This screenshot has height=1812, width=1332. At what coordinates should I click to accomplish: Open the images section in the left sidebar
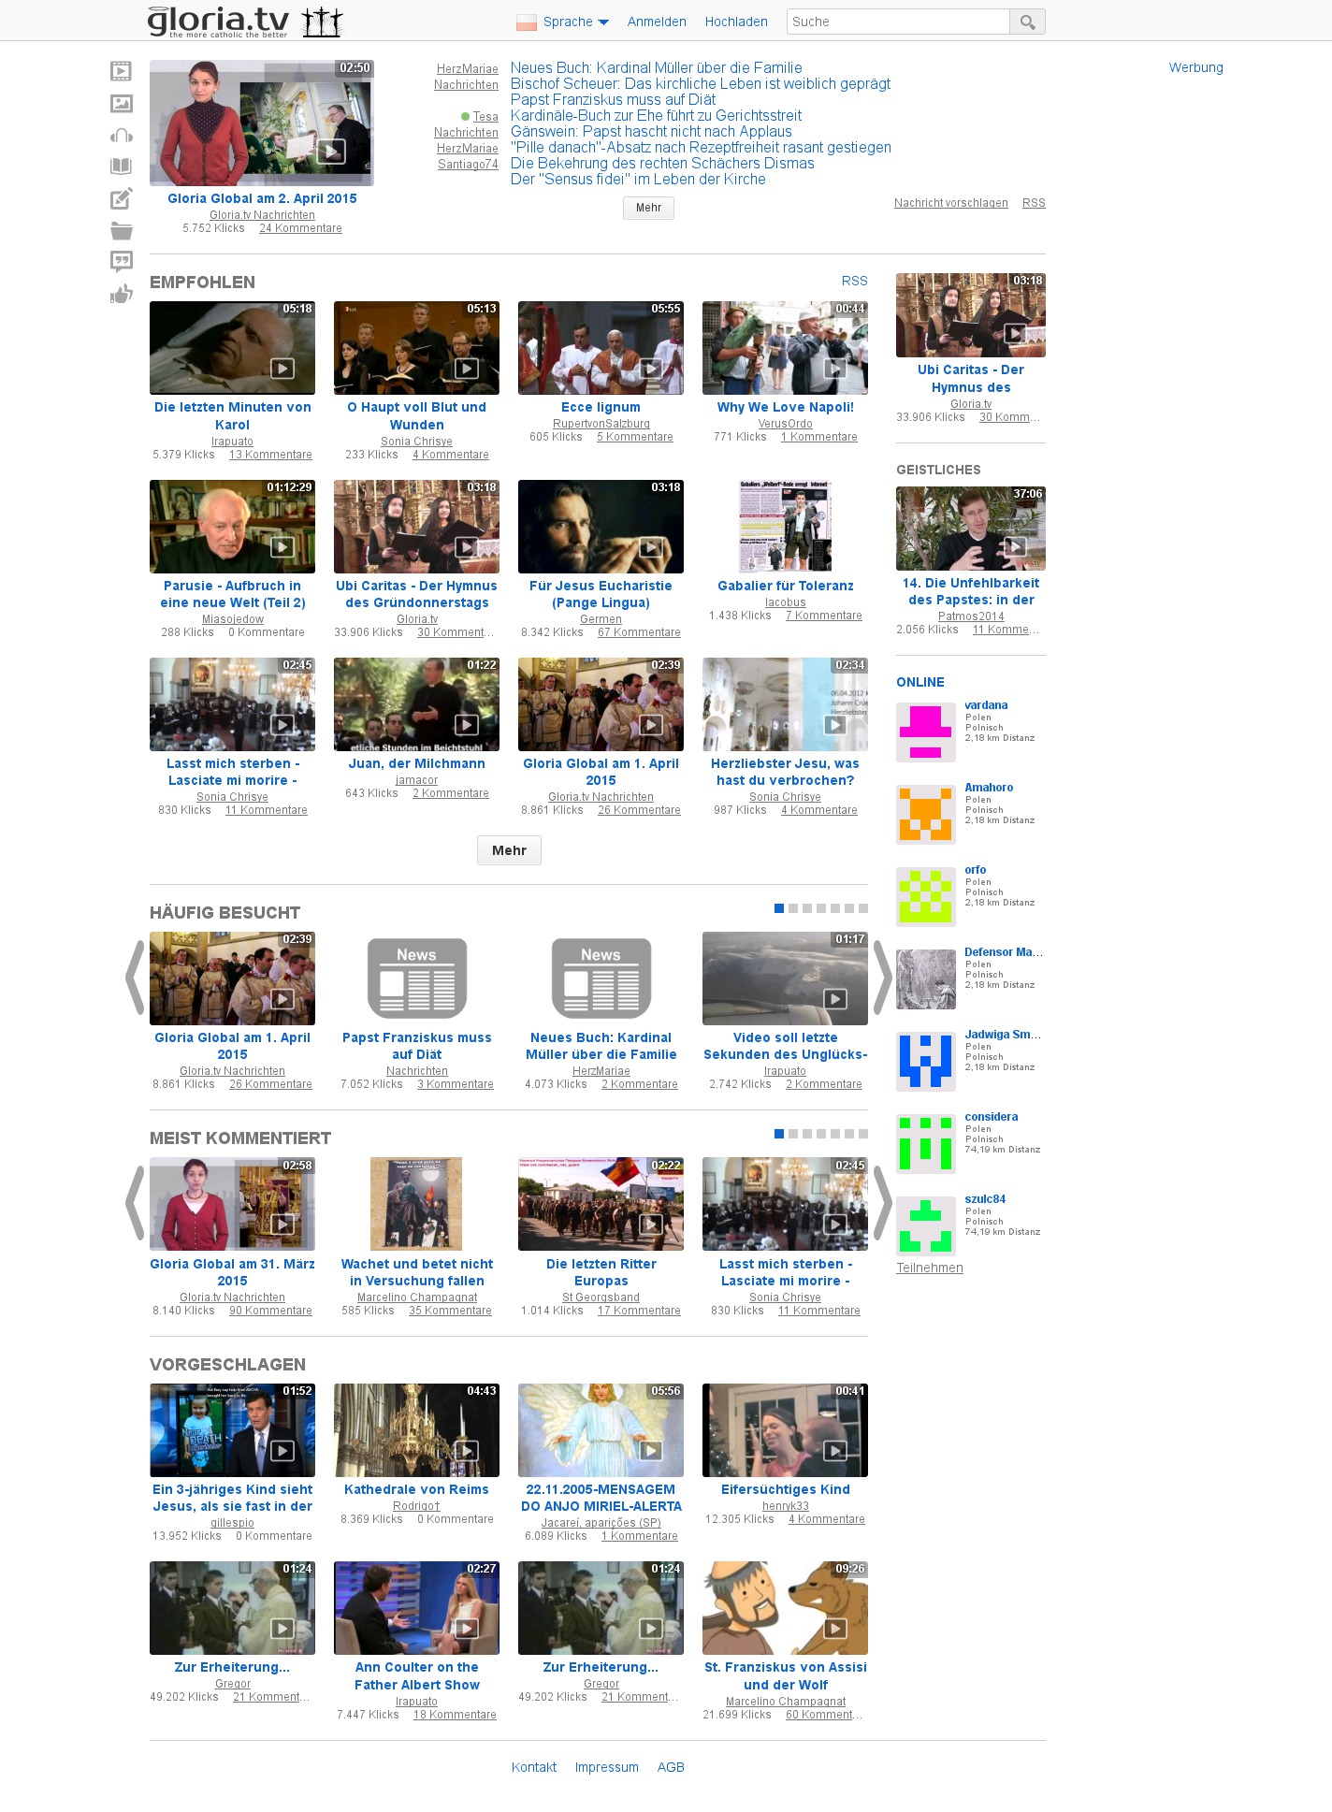[x=122, y=104]
